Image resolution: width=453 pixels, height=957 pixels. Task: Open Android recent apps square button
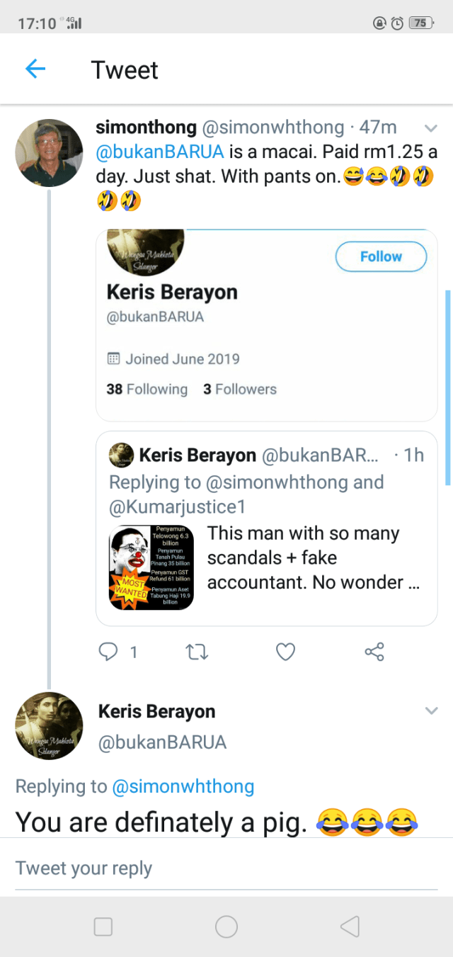(x=103, y=927)
